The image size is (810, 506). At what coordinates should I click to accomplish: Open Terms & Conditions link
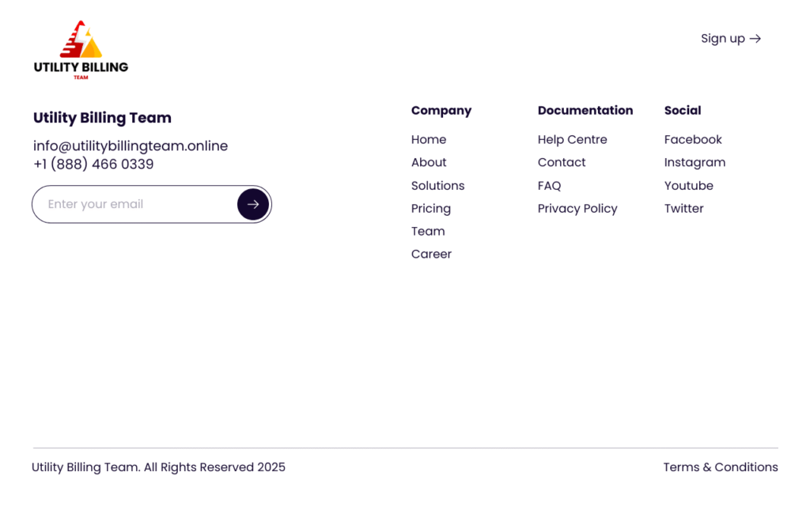720,467
